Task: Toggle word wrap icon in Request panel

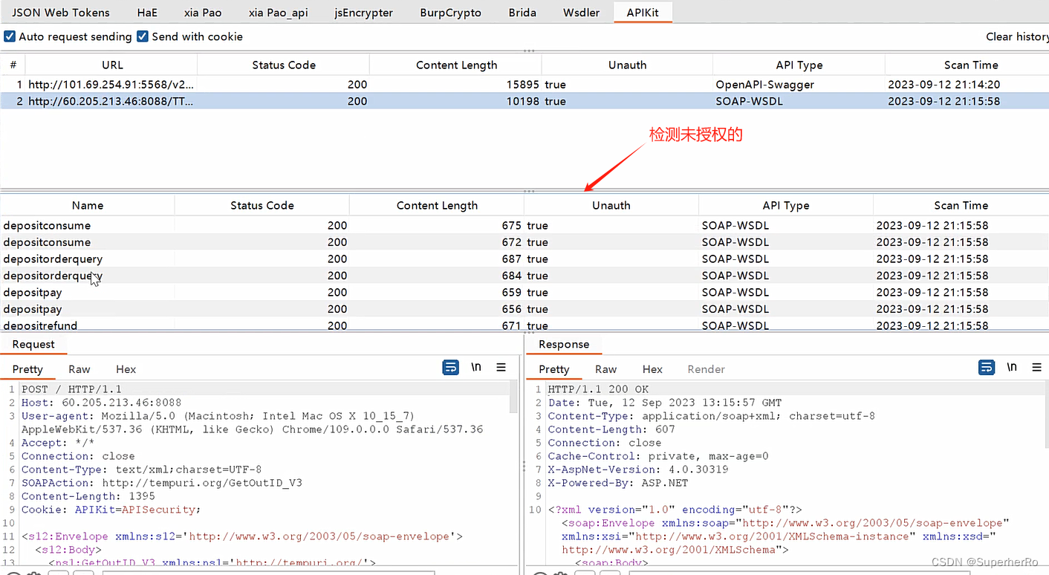Action: click(x=450, y=368)
